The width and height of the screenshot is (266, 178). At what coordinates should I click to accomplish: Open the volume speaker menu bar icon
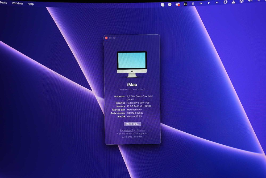pyautogui.click(x=250, y=1)
